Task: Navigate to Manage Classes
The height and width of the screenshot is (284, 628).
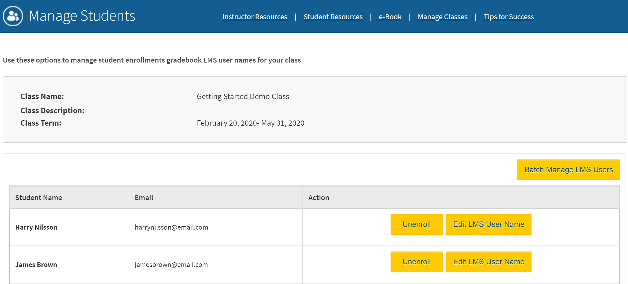Action: (x=442, y=17)
